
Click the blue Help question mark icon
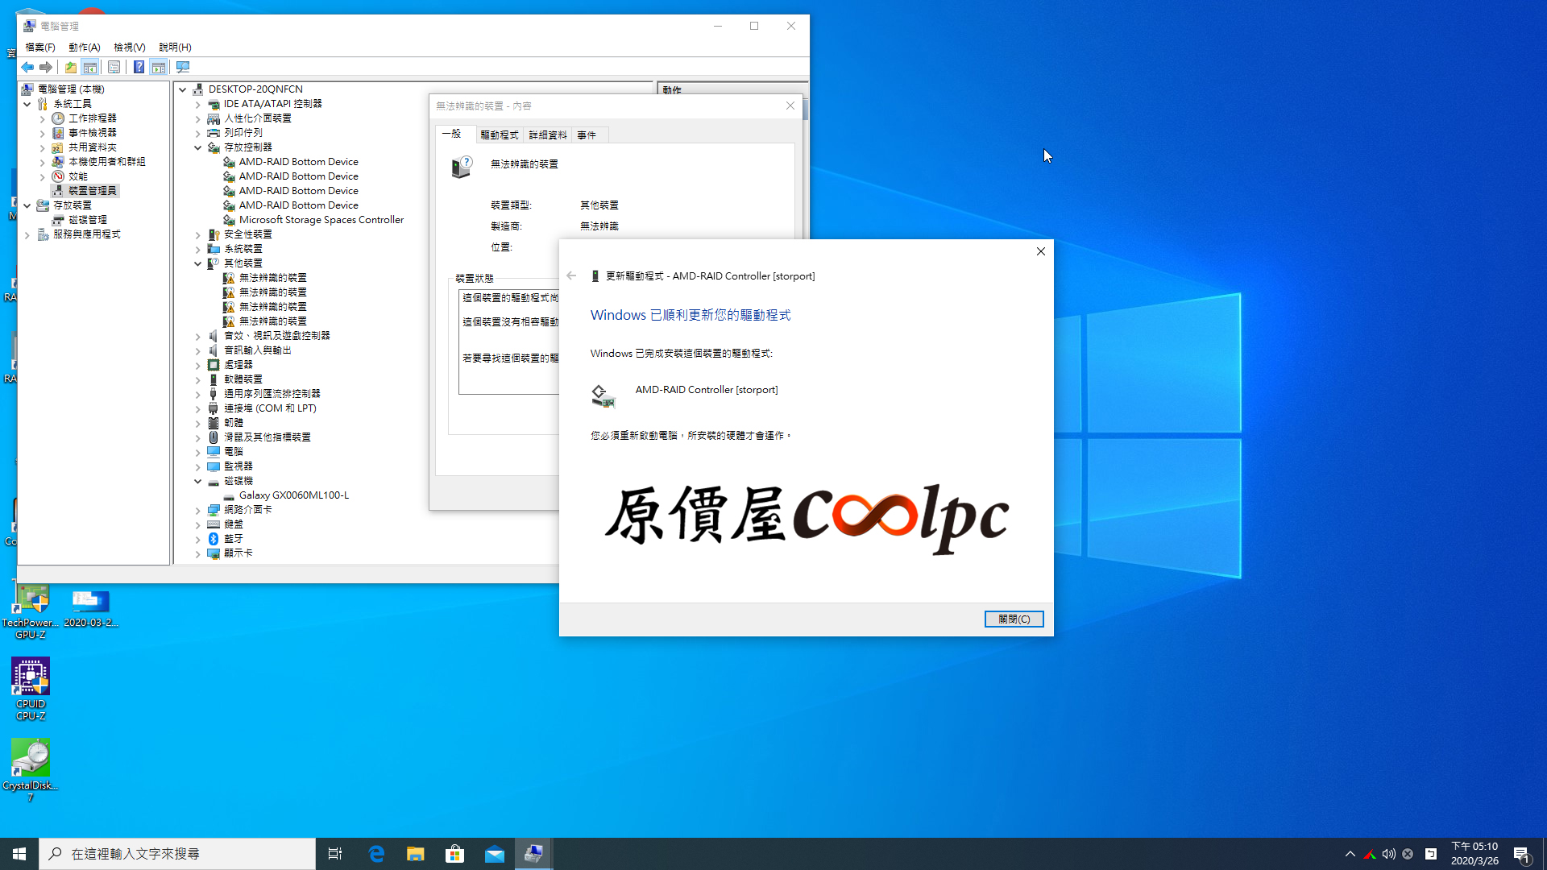tap(139, 68)
